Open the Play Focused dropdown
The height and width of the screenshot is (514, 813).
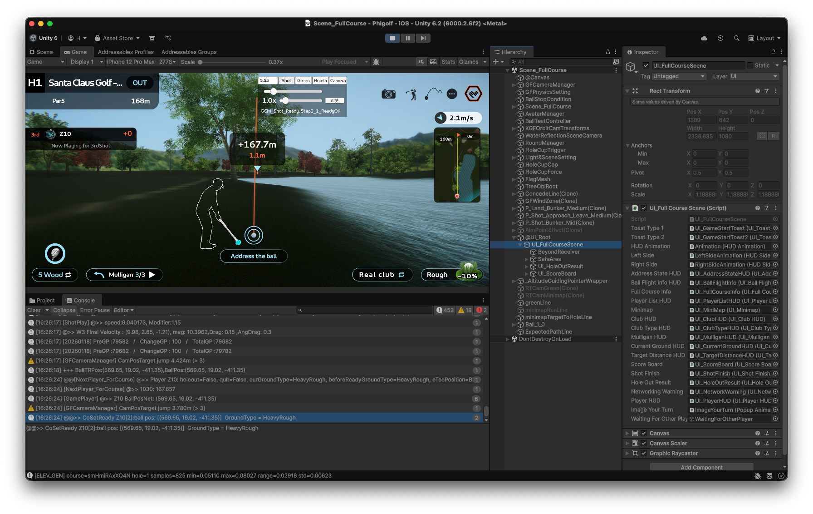[x=345, y=62]
